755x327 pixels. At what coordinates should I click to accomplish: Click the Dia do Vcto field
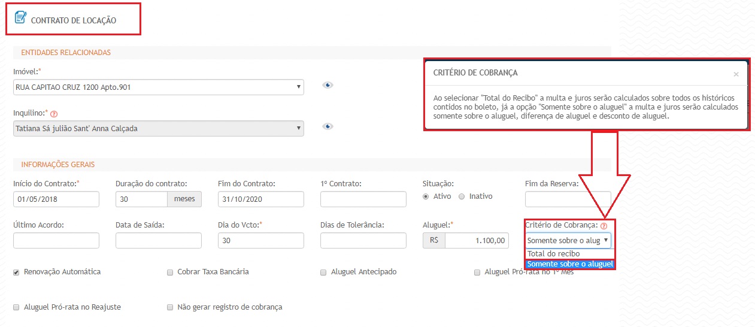click(x=260, y=241)
